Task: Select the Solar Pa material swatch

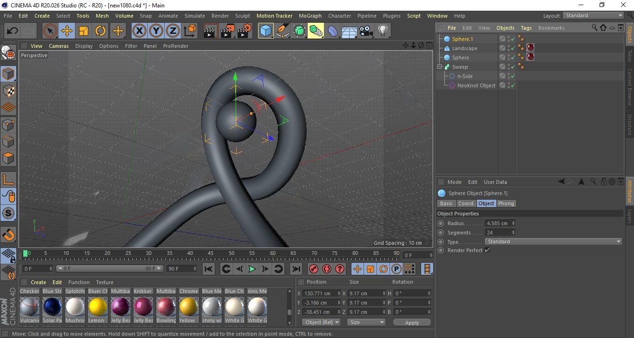Action: point(52,306)
